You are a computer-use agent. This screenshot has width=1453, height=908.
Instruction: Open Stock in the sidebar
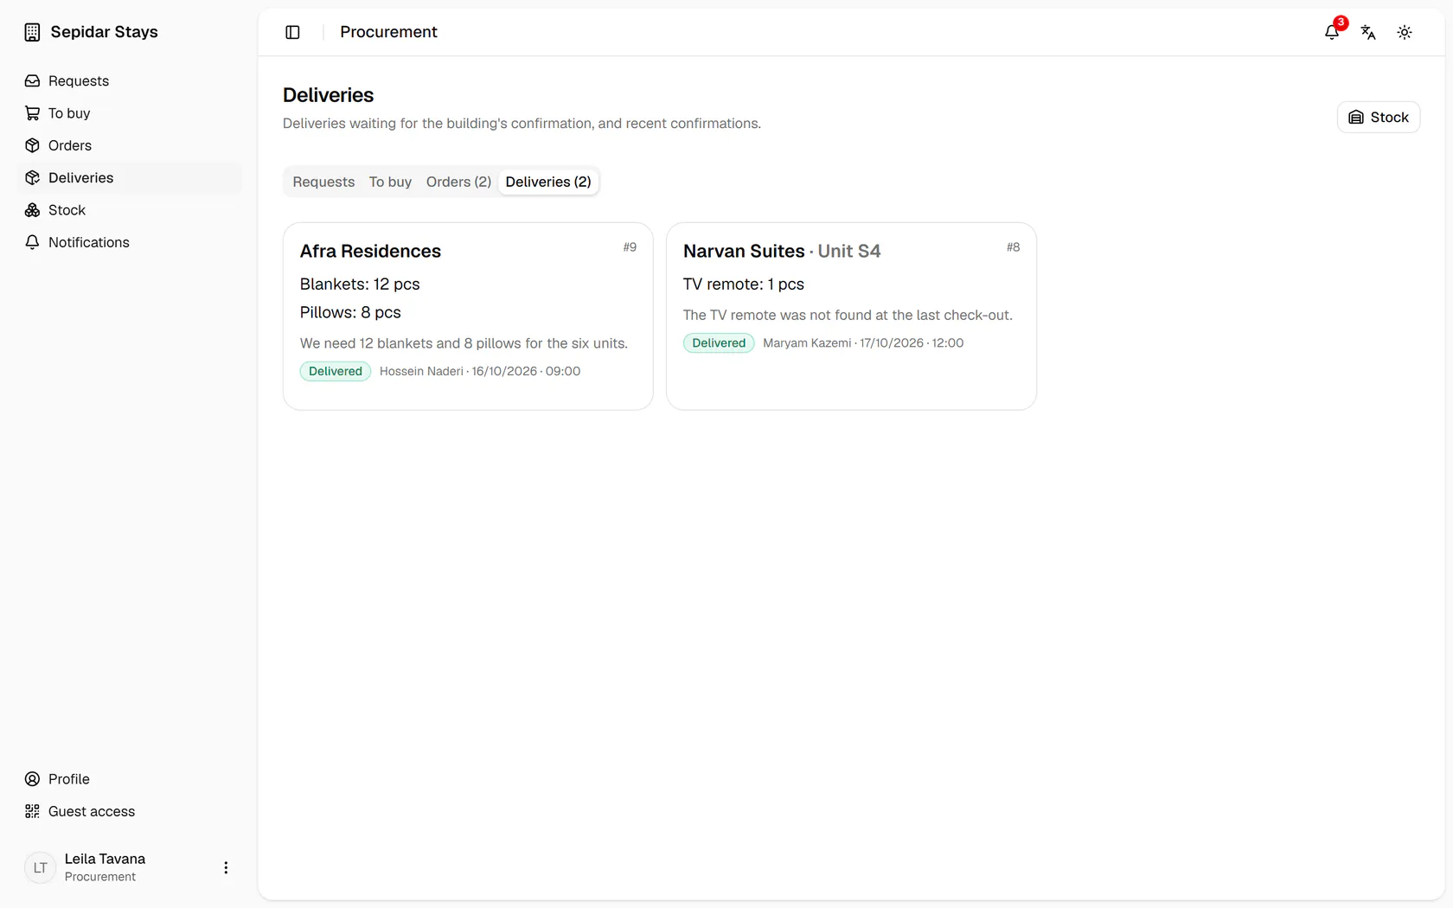(130, 210)
